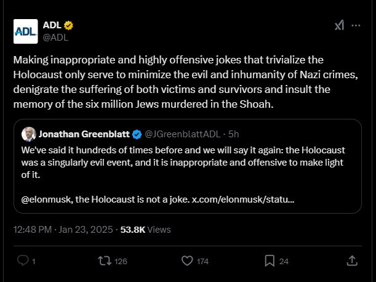Click the Grok explain post icon
This screenshot has height=282, width=376.
[339, 25]
